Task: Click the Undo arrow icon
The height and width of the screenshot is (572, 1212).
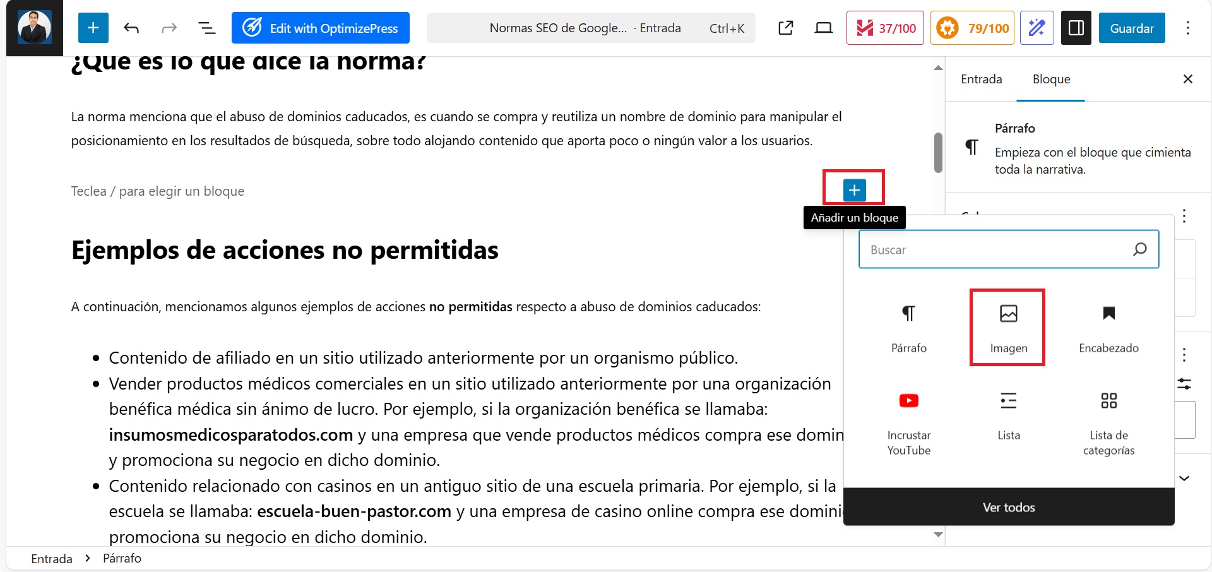Action: (x=131, y=28)
